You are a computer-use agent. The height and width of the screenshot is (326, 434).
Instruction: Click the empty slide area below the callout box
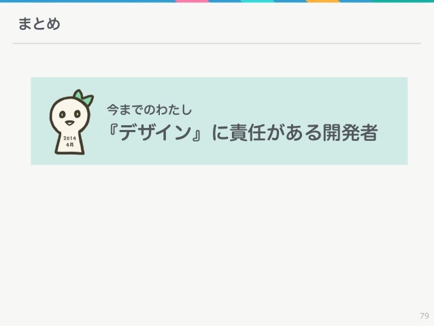(x=217, y=238)
